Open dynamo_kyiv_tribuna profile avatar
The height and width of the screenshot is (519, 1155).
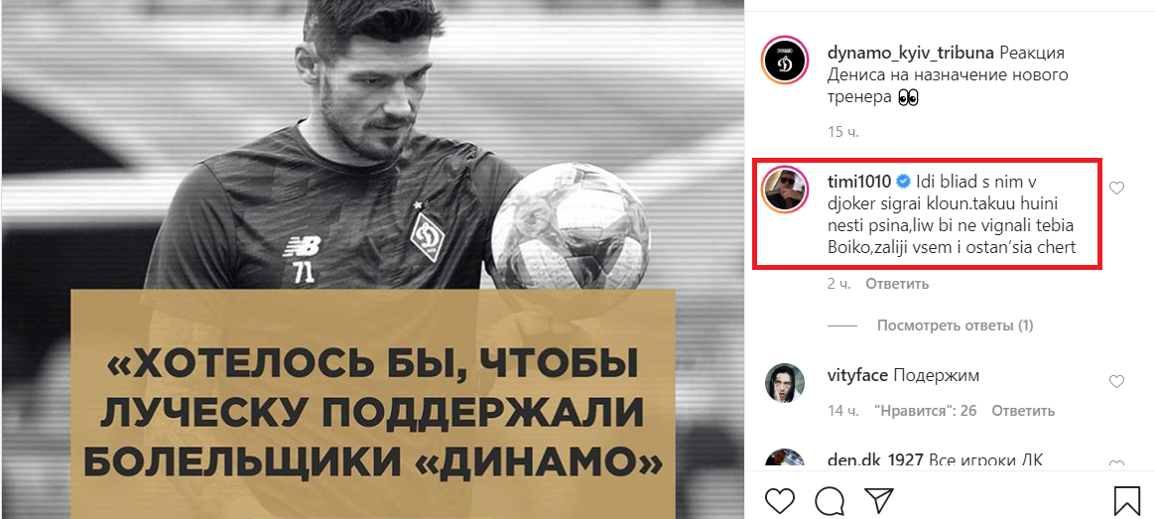[786, 62]
